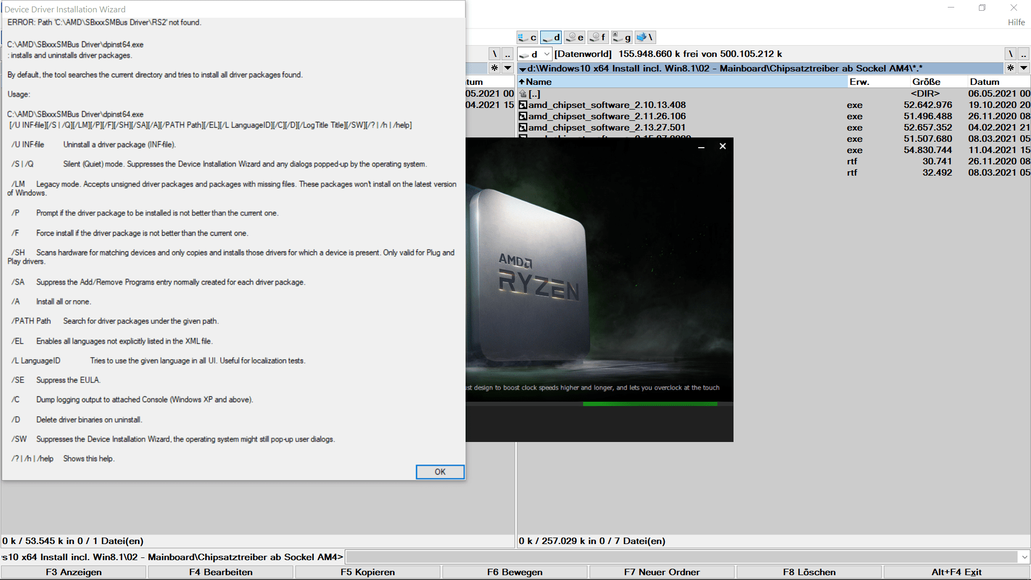Screen dimensions: 1031x580
Task: Click the right panel path bar
Action: [760, 68]
